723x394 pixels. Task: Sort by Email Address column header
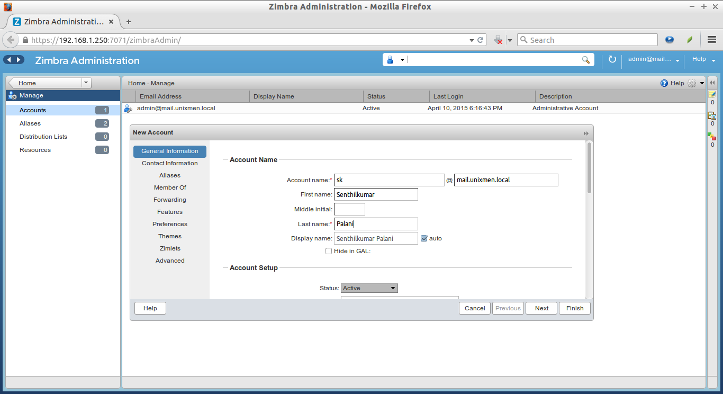(192, 96)
